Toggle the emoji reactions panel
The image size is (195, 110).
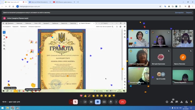(x=97, y=102)
